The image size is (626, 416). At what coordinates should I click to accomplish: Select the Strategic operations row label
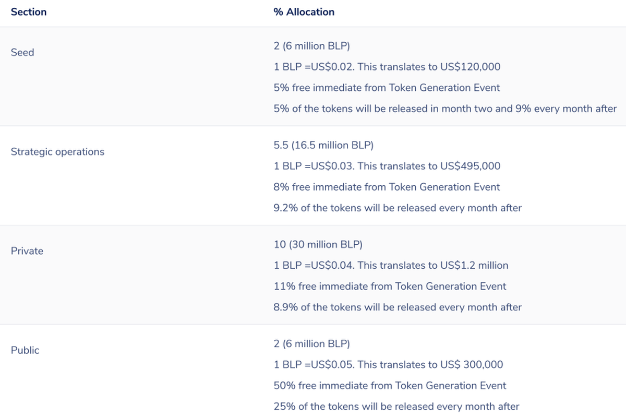[57, 152]
